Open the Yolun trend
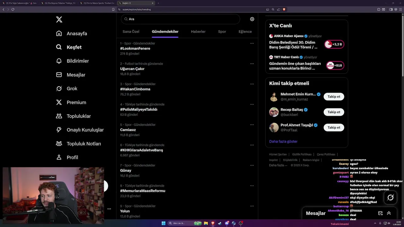404x227 pixels. pos(125,211)
